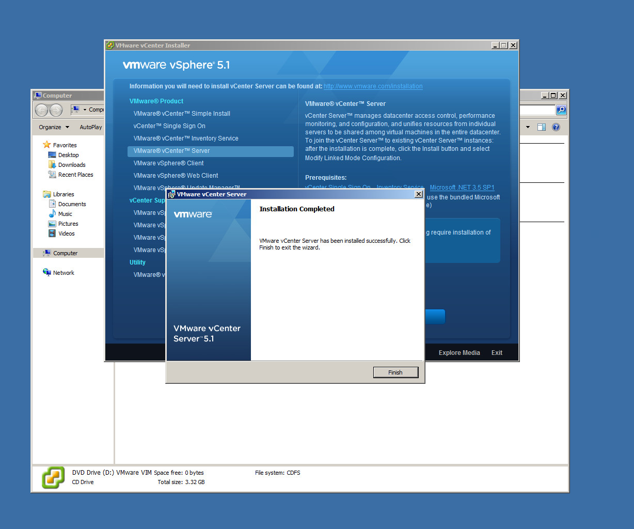Toggle the preview pane icon
634x529 pixels.
point(541,127)
